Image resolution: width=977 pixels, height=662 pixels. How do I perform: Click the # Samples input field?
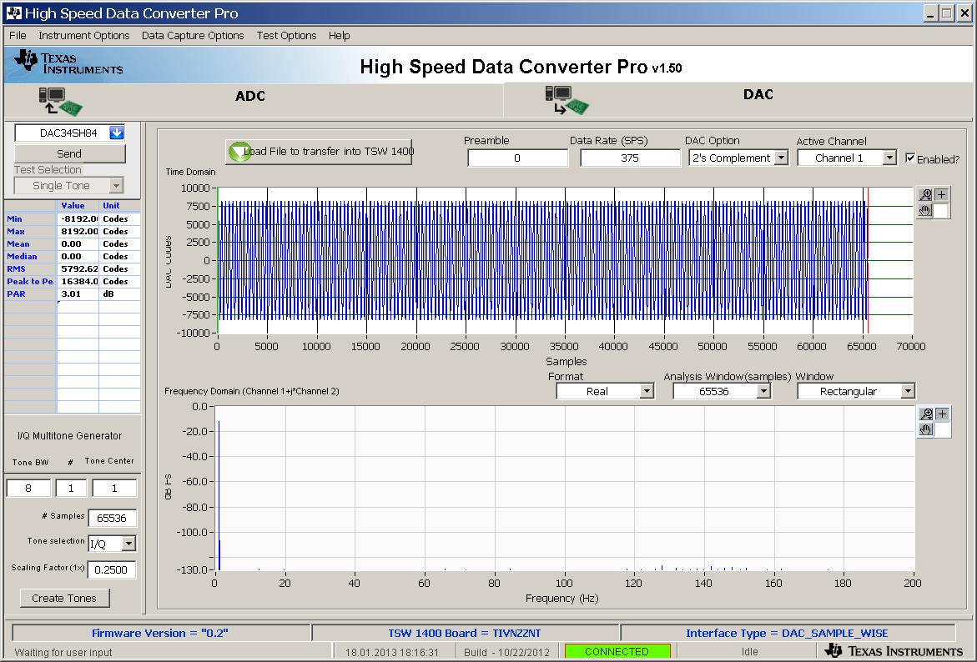tap(112, 518)
